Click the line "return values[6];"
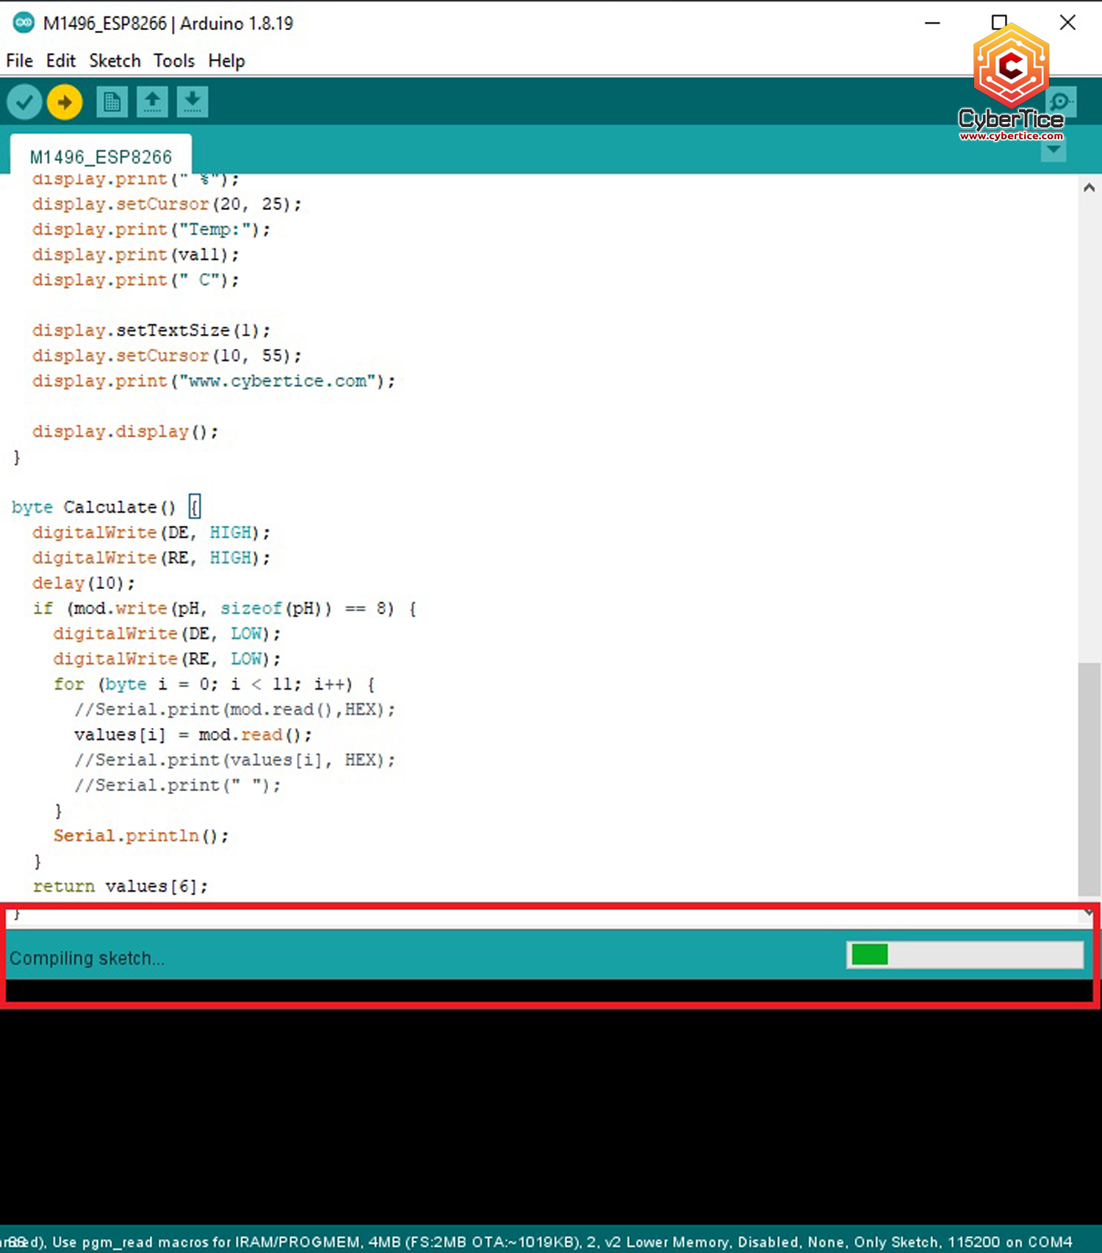The height and width of the screenshot is (1253, 1102). click(x=120, y=887)
